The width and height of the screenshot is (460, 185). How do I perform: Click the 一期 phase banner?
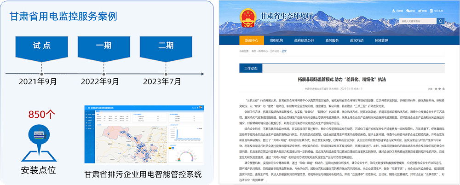coord(103,48)
